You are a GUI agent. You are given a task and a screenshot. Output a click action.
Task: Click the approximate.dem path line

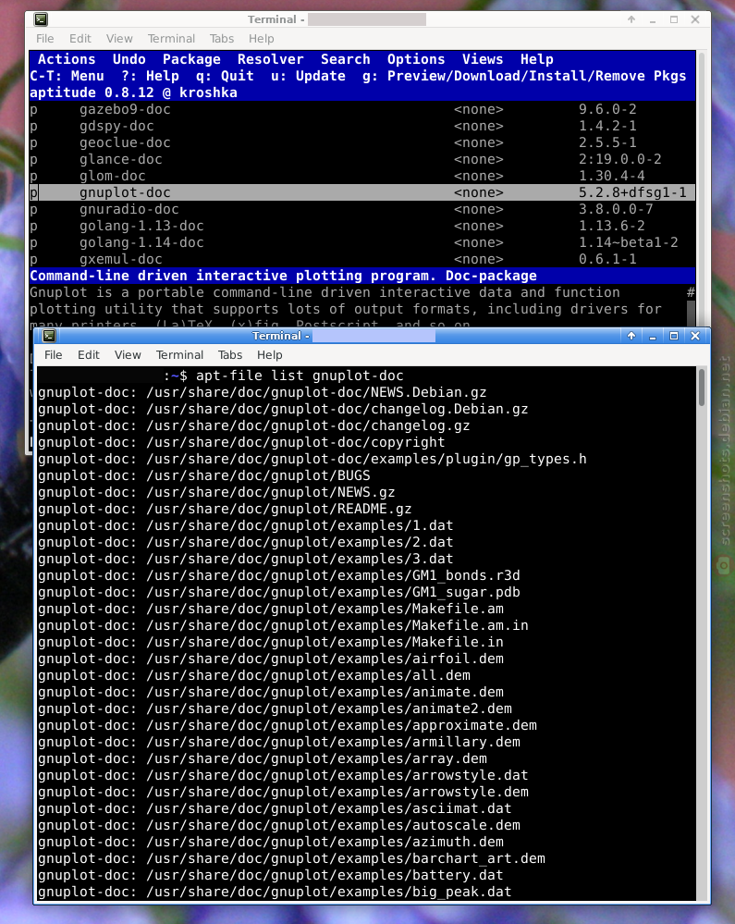coord(287,725)
